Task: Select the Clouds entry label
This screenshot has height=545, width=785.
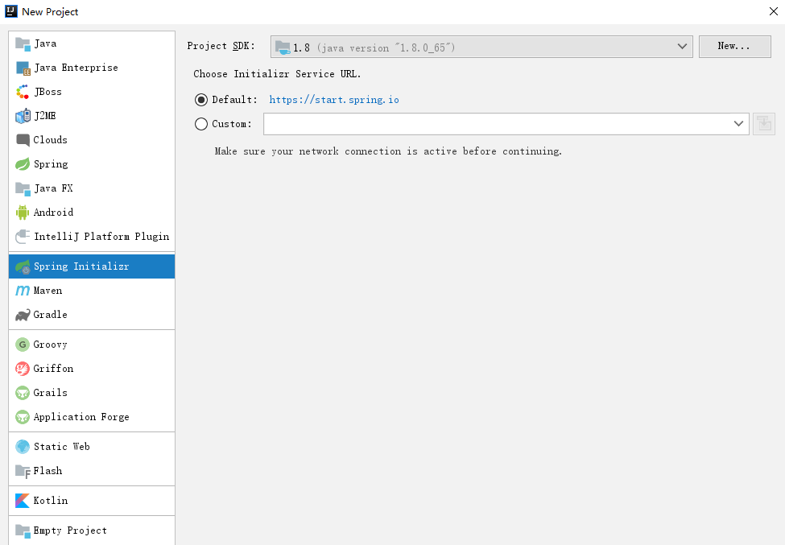Action: pos(50,139)
